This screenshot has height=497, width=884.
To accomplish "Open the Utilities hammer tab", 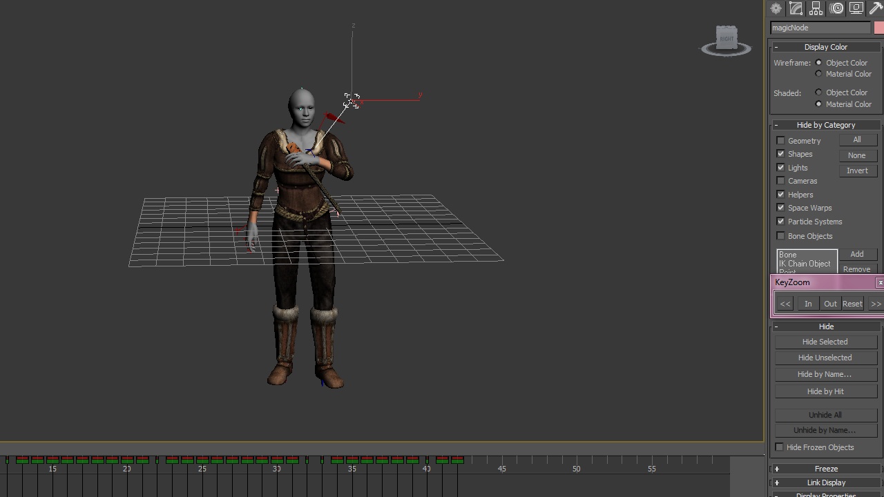I will click(876, 8).
